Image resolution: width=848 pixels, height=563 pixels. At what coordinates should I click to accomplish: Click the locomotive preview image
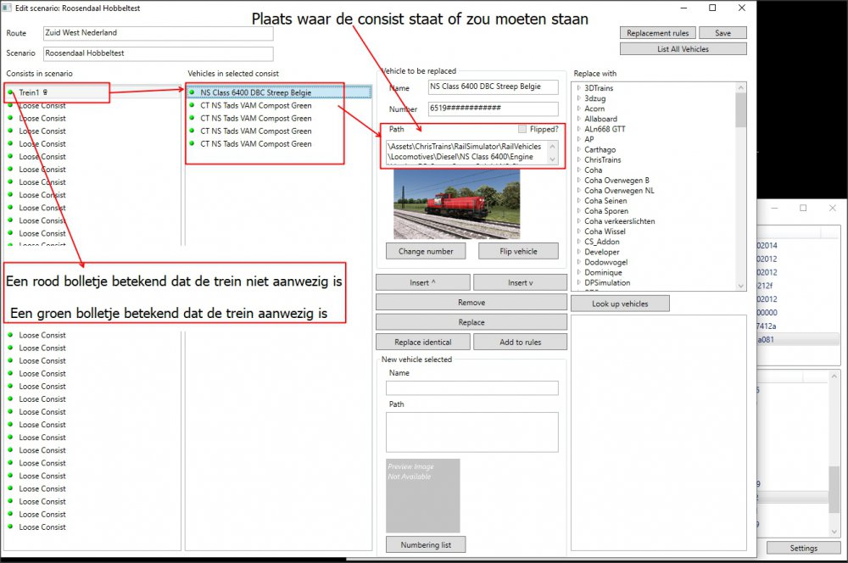pos(456,203)
